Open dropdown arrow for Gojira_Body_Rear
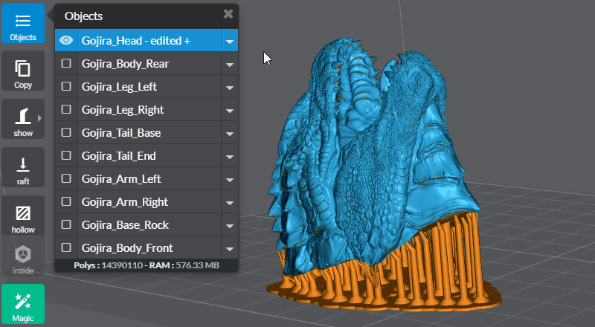The width and height of the screenshot is (595, 327). click(230, 64)
